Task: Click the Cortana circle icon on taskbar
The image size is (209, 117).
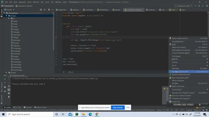Action: [56, 114]
